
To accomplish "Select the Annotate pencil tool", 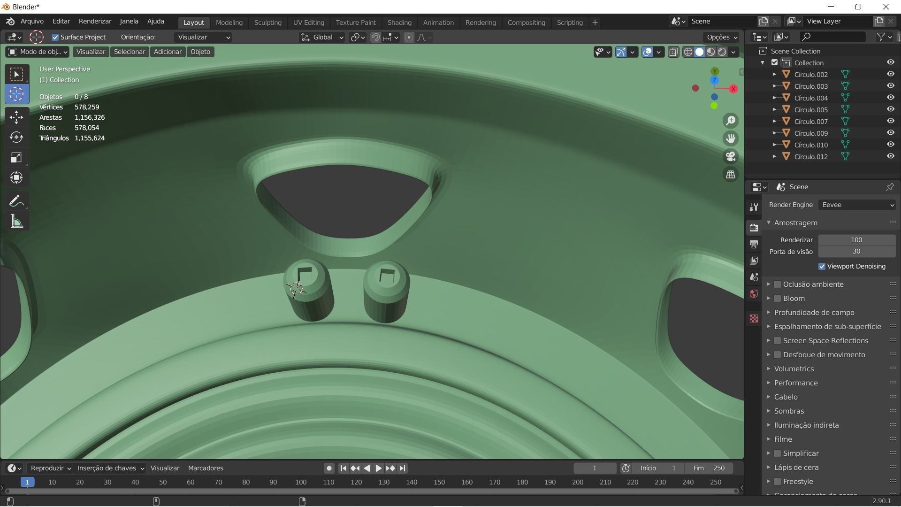I will coord(16,201).
